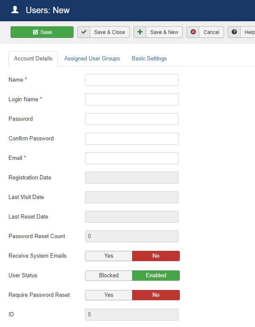Click into the Login Name field
255x327 pixels.
point(132,100)
